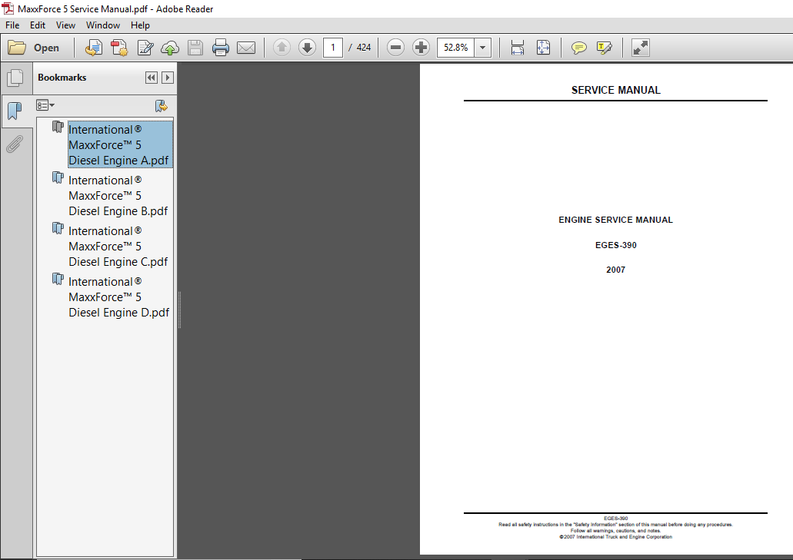Open the Window menu
This screenshot has width=793, height=560.
103,25
